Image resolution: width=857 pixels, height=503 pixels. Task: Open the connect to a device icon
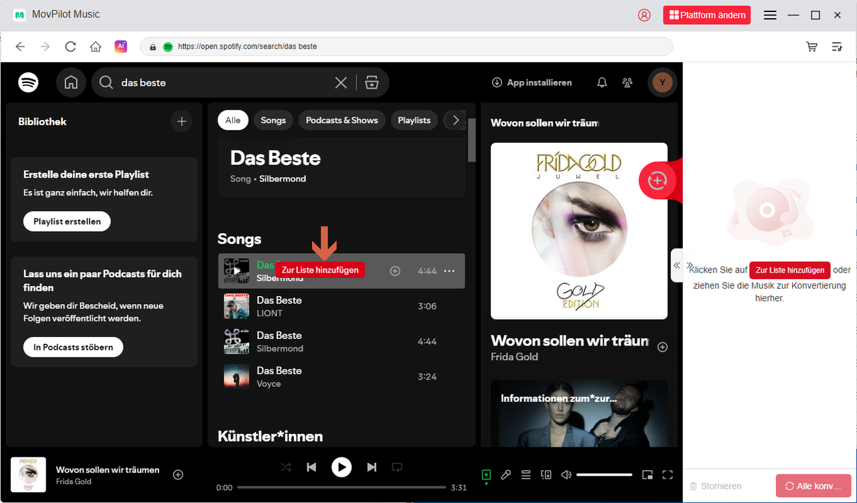546,475
